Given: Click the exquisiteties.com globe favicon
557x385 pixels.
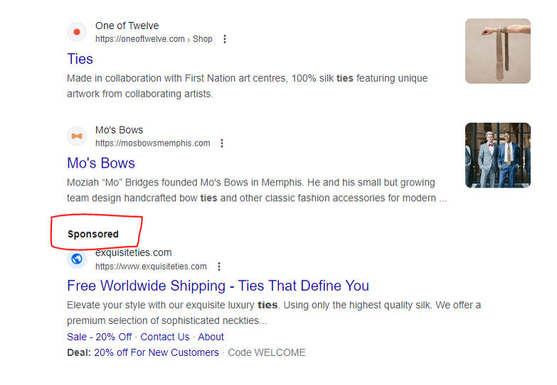Looking at the screenshot, I should tap(77, 259).
